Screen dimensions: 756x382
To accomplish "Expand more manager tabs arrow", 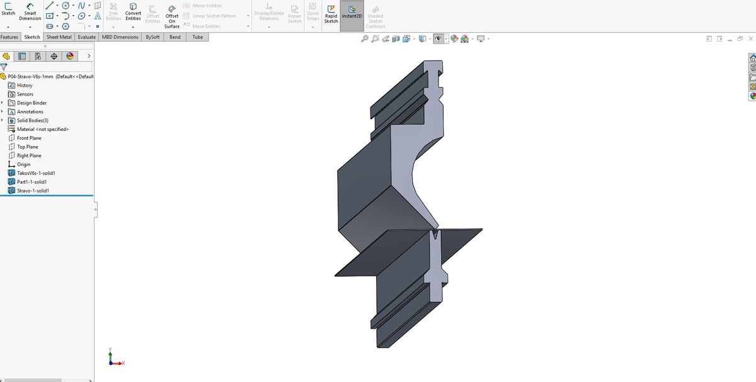I will point(88,56).
